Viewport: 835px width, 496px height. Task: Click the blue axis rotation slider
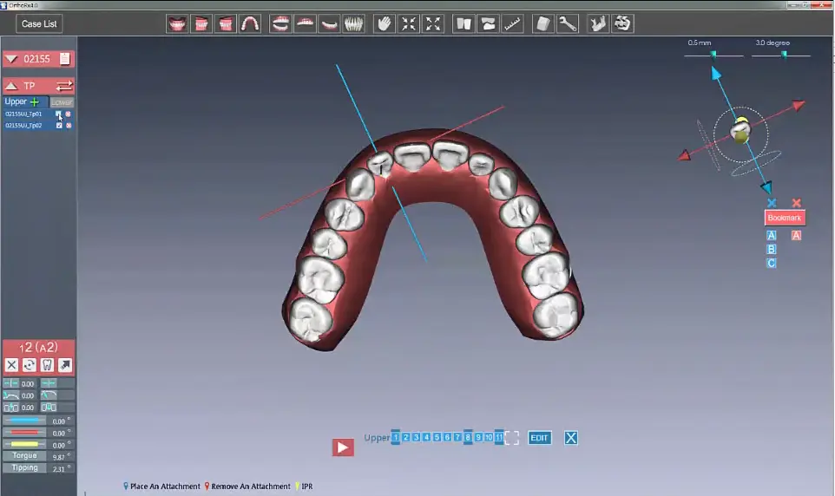click(x=24, y=421)
